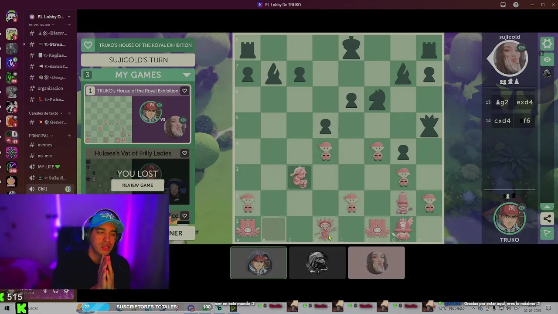Add channel to Canales de texto category
This screenshot has height=314, width=558.
coord(69,113)
